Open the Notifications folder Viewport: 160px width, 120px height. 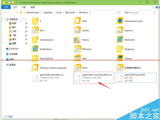[x=42, y=49]
